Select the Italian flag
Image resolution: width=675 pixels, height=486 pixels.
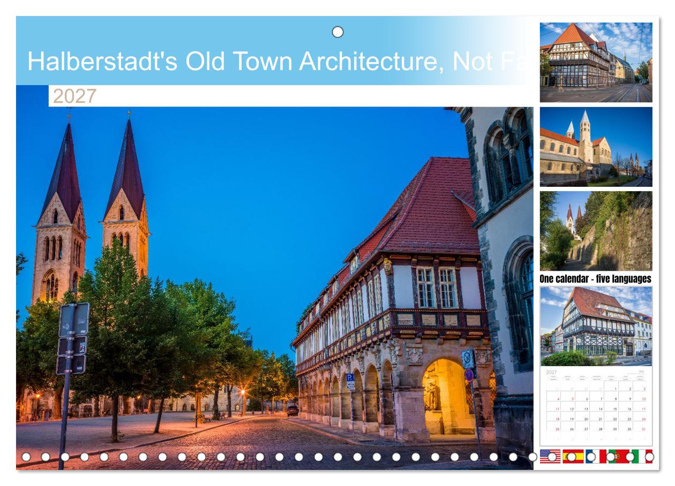(x=642, y=457)
